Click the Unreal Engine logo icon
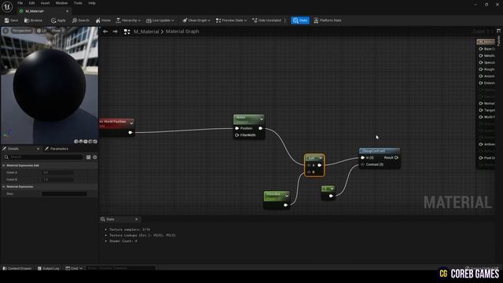The height and width of the screenshot is (283, 503). [7, 6]
